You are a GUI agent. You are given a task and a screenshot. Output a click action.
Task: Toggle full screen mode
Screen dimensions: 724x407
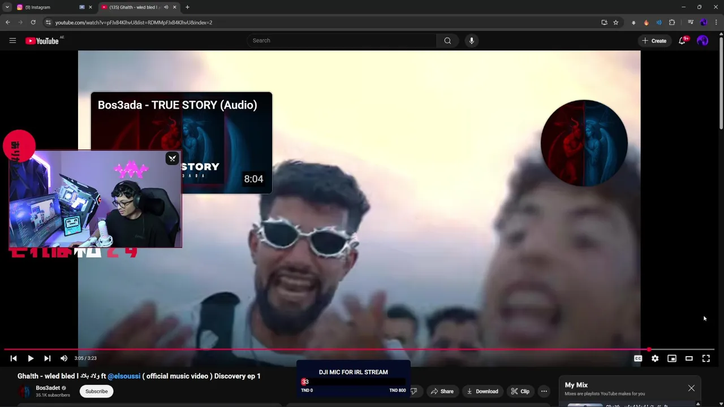click(x=706, y=358)
